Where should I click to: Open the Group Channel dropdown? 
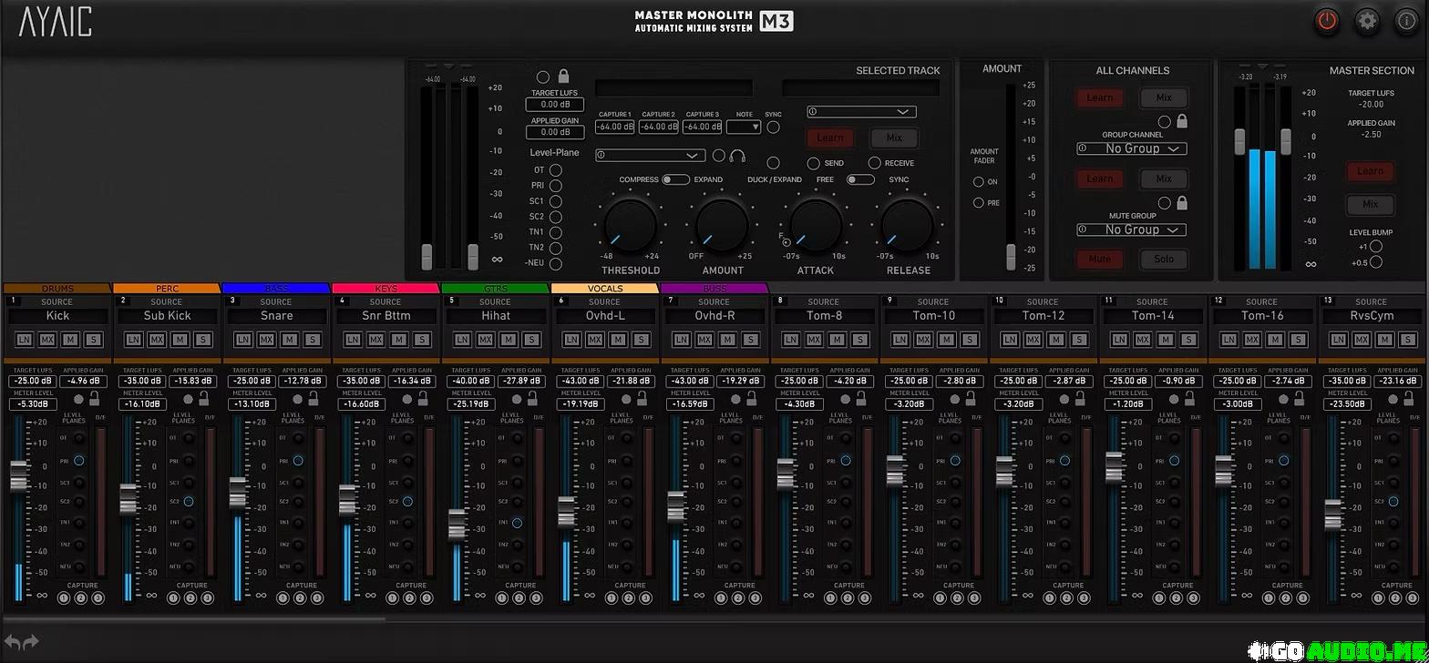click(1131, 148)
